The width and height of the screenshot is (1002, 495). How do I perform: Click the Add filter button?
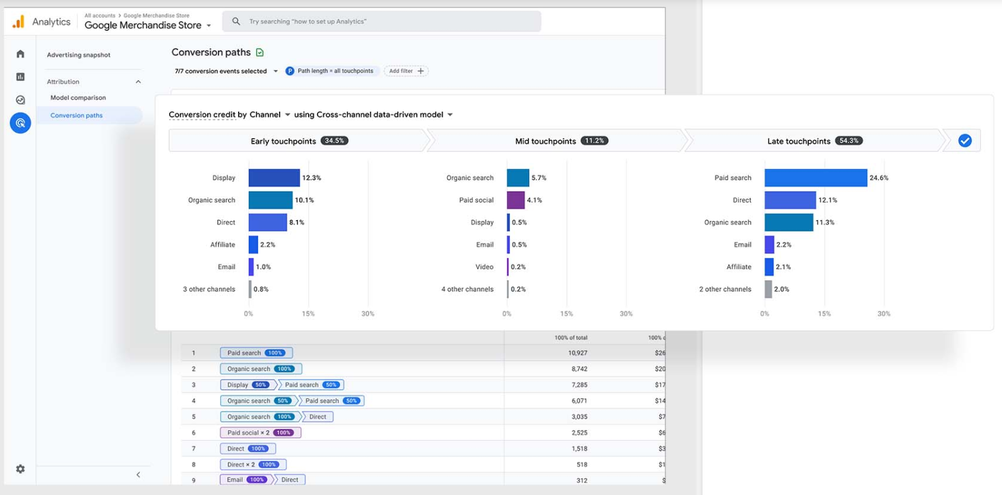pyautogui.click(x=406, y=71)
